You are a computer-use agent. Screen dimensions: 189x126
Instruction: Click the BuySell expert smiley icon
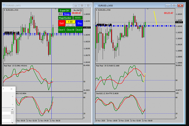pos(81,10)
